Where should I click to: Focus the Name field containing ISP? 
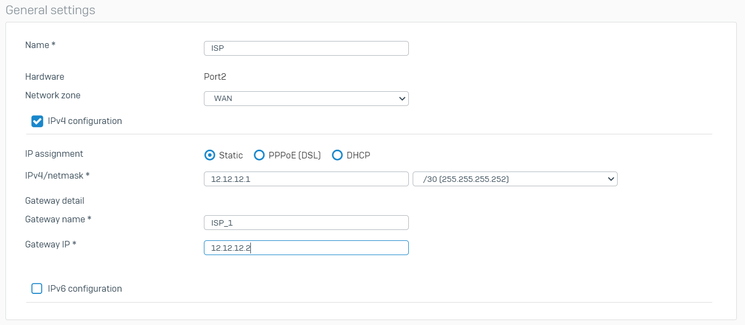(306, 49)
